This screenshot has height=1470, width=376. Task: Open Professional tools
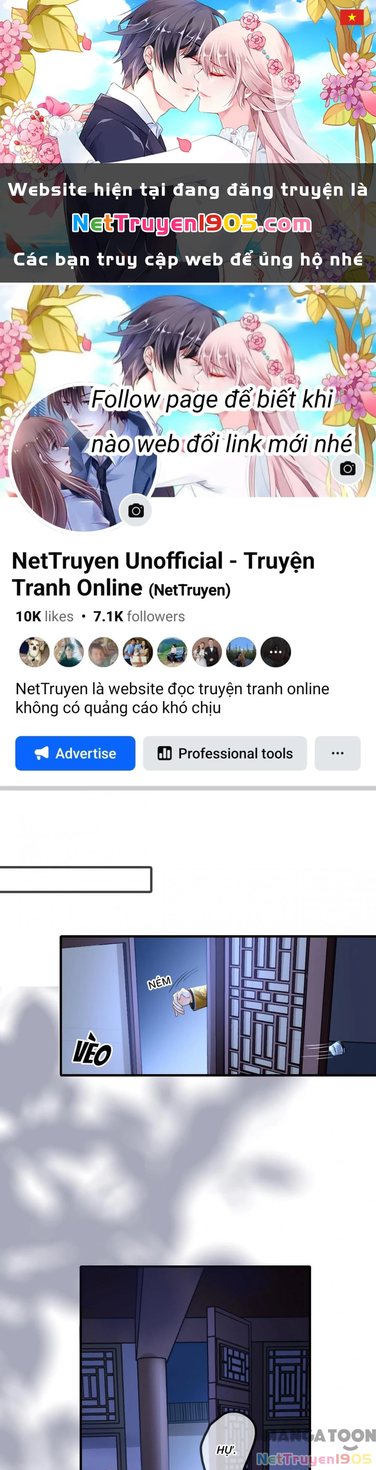225,753
